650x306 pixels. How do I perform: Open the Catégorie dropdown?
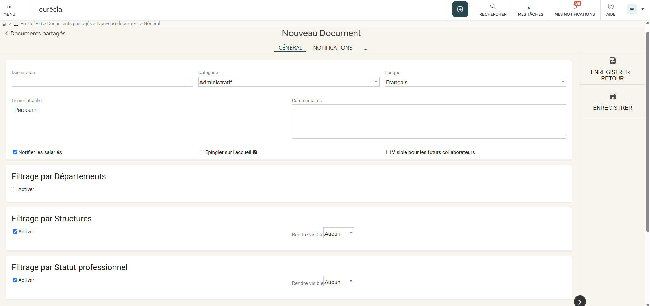[x=288, y=82]
